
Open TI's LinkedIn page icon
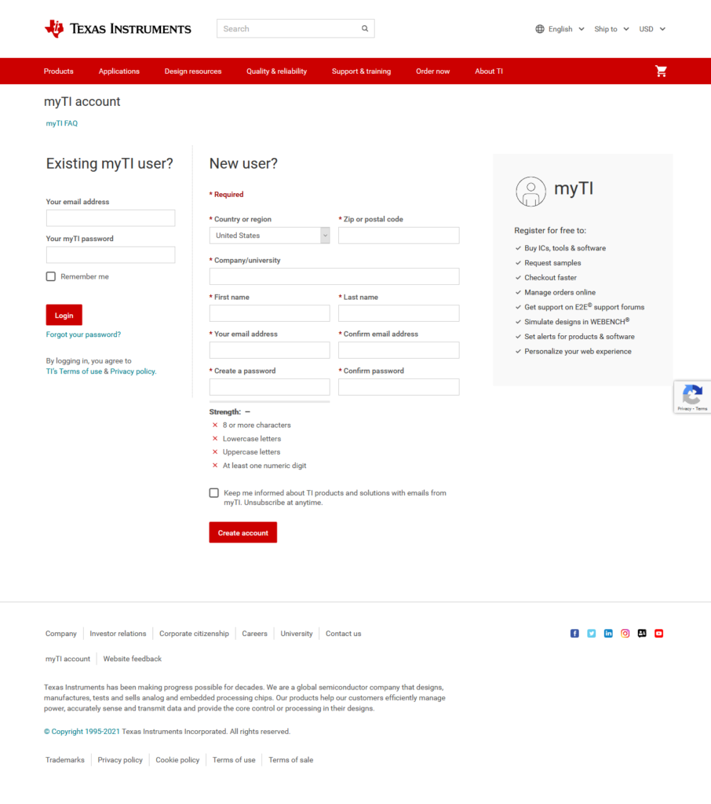pos(608,634)
